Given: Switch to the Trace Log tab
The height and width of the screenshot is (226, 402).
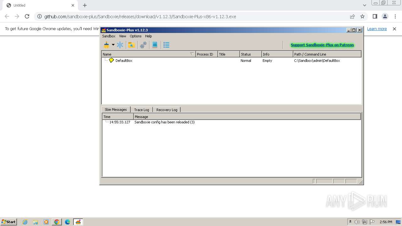Looking at the screenshot, I should [x=142, y=110].
